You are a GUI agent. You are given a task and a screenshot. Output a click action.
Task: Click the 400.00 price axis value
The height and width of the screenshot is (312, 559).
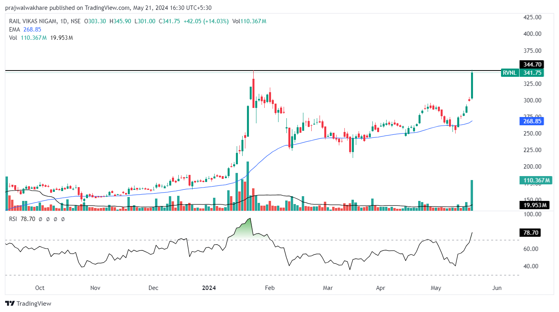pos(532,34)
